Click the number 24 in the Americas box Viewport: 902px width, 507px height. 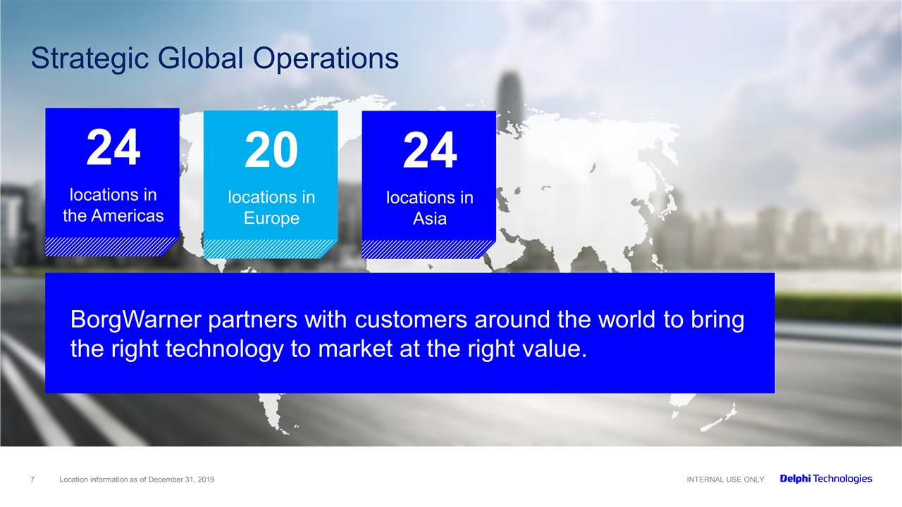point(113,149)
